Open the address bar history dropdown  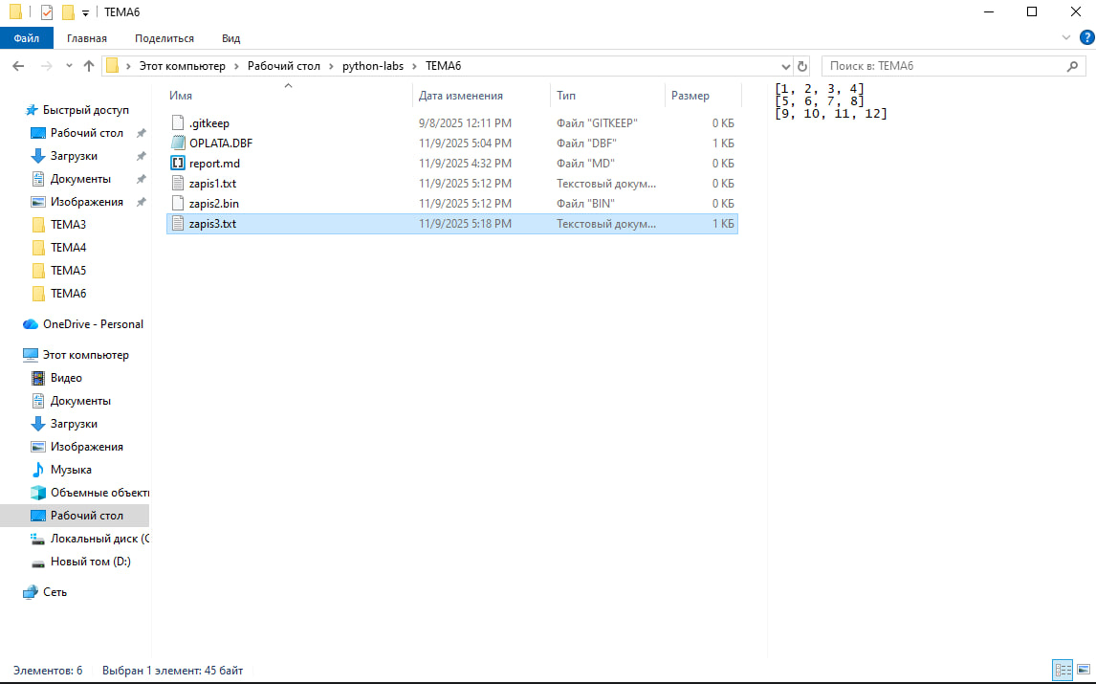coord(786,66)
